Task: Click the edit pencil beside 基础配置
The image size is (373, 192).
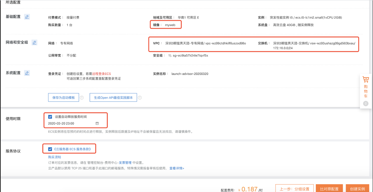Action: point(27,17)
